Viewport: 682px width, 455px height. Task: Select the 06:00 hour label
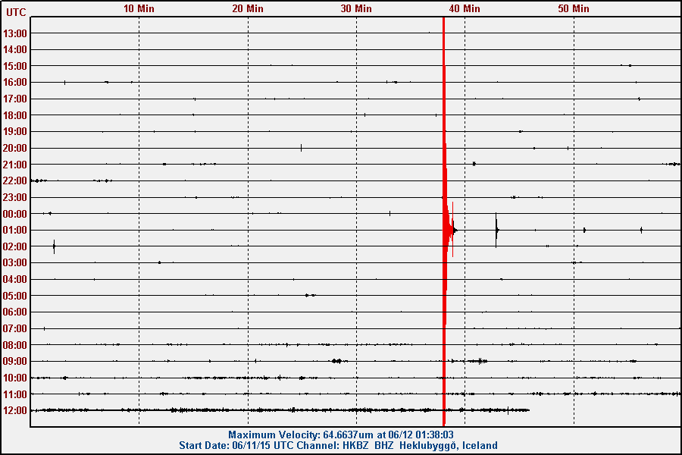(x=15, y=312)
